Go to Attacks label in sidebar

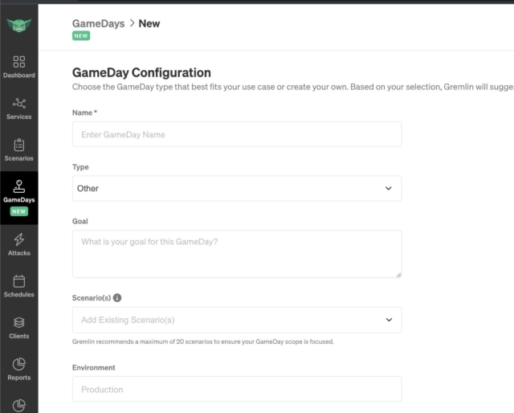19,253
